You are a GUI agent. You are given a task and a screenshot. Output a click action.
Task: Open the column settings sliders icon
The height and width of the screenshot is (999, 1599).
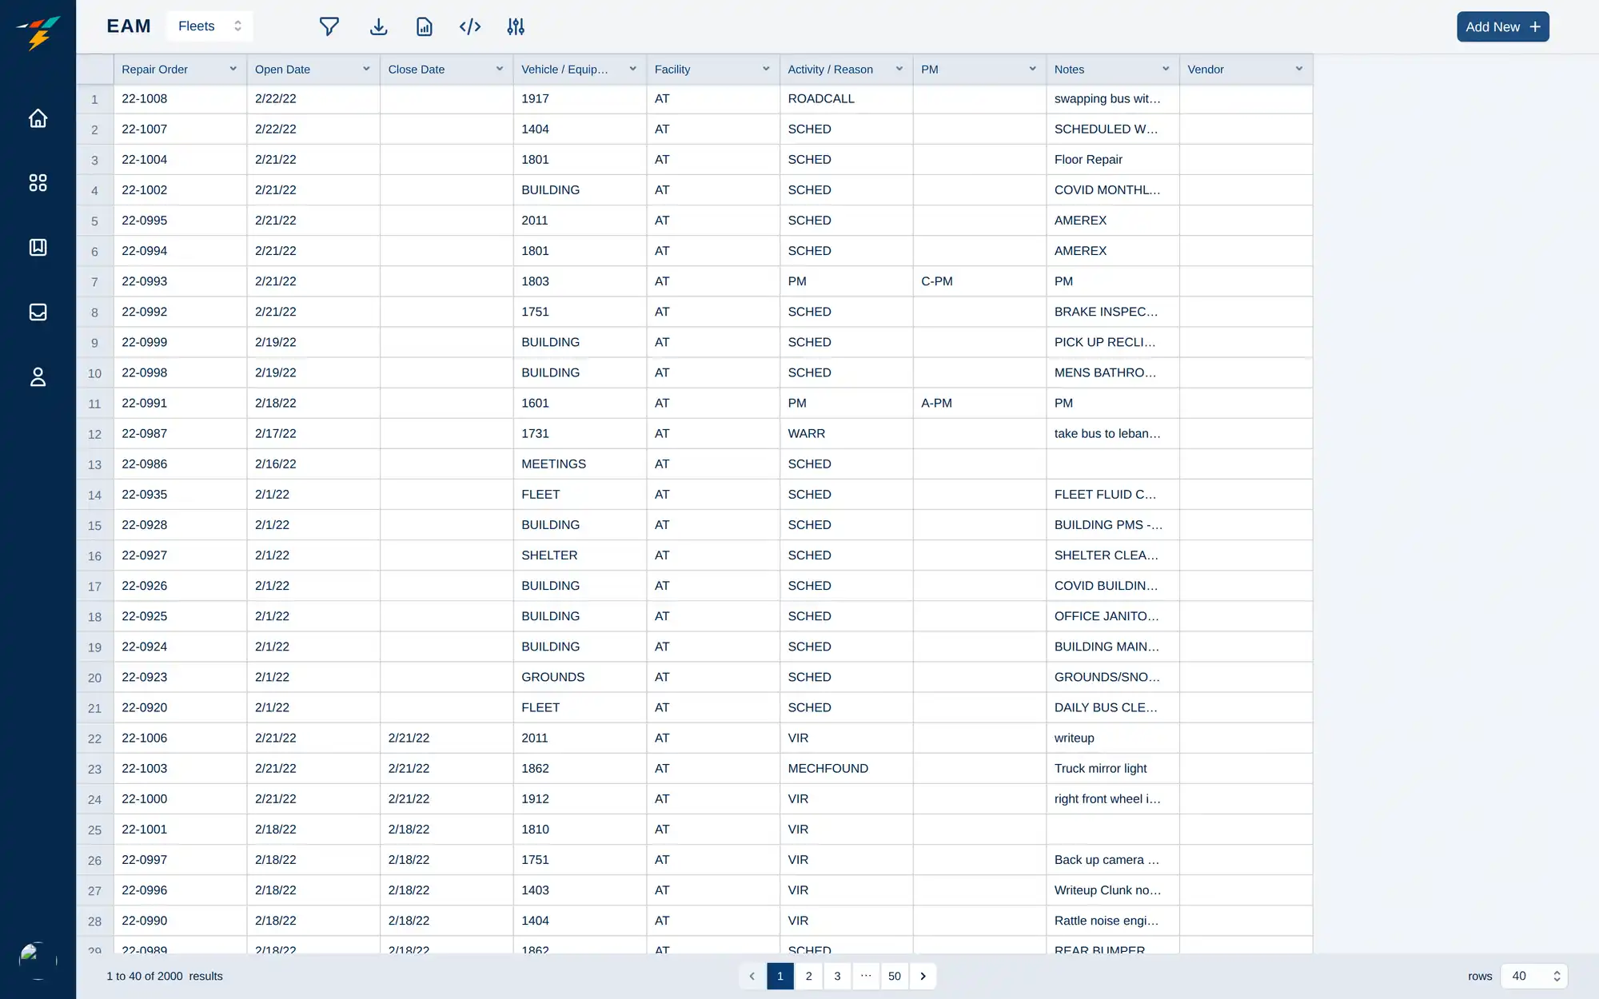pyautogui.click(x=516, y=26)
